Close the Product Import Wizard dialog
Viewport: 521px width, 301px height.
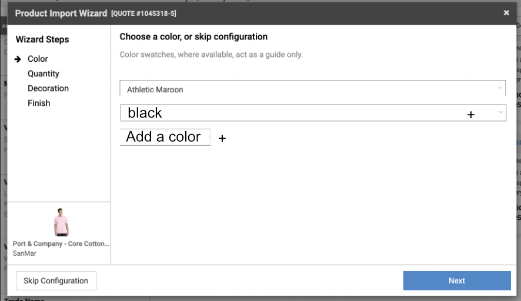pos(506,13)
